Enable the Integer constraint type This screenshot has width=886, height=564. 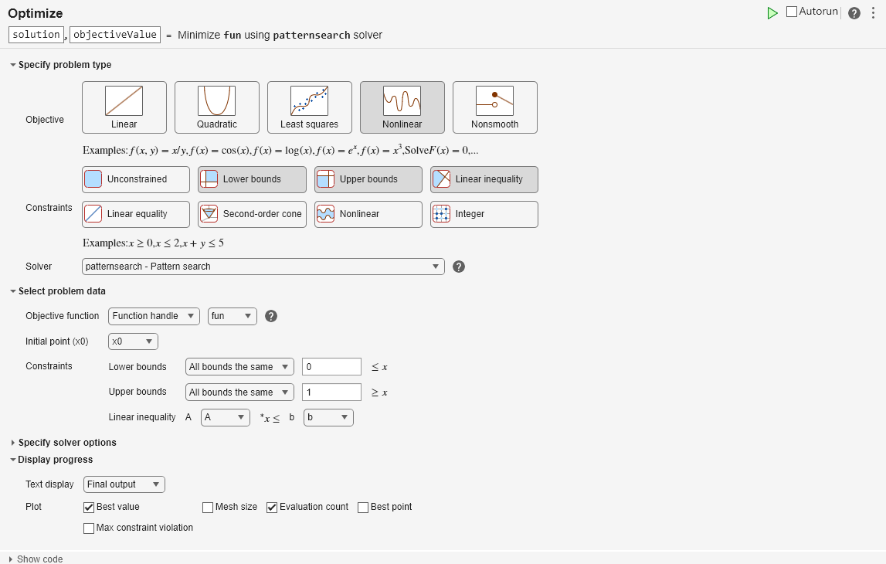pos(484,214)
